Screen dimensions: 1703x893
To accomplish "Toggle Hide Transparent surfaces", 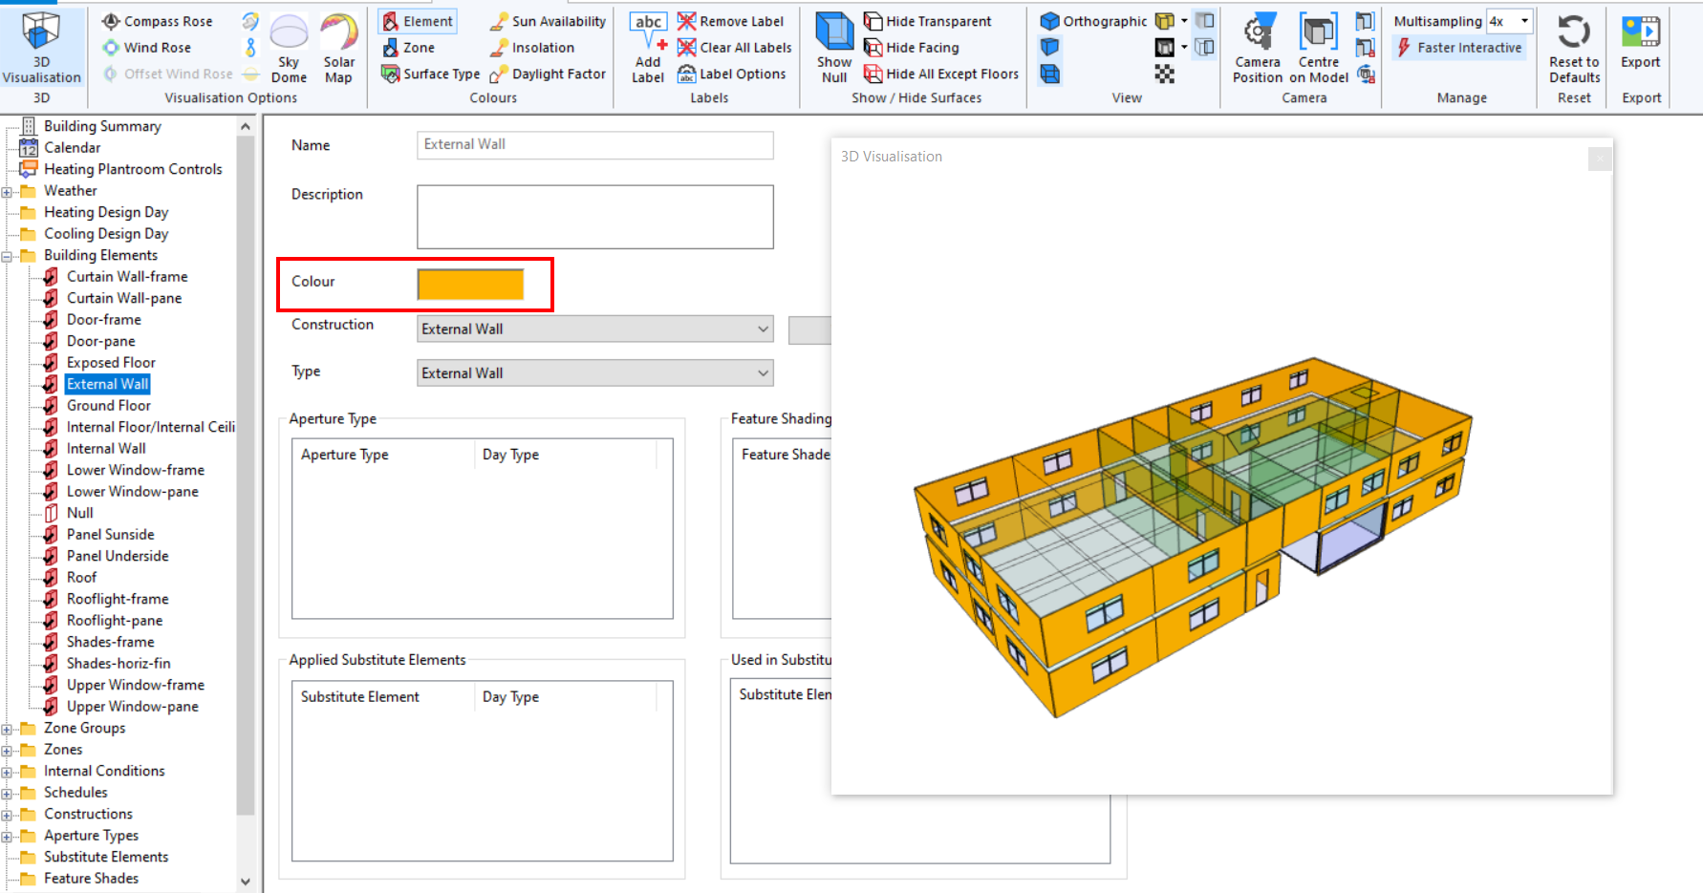I will click(927, 21).
